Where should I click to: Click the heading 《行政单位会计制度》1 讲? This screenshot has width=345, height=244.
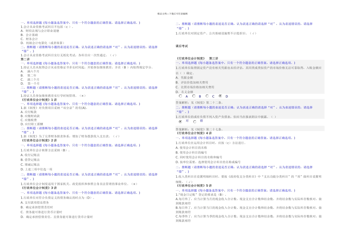[x=39, y=99]
